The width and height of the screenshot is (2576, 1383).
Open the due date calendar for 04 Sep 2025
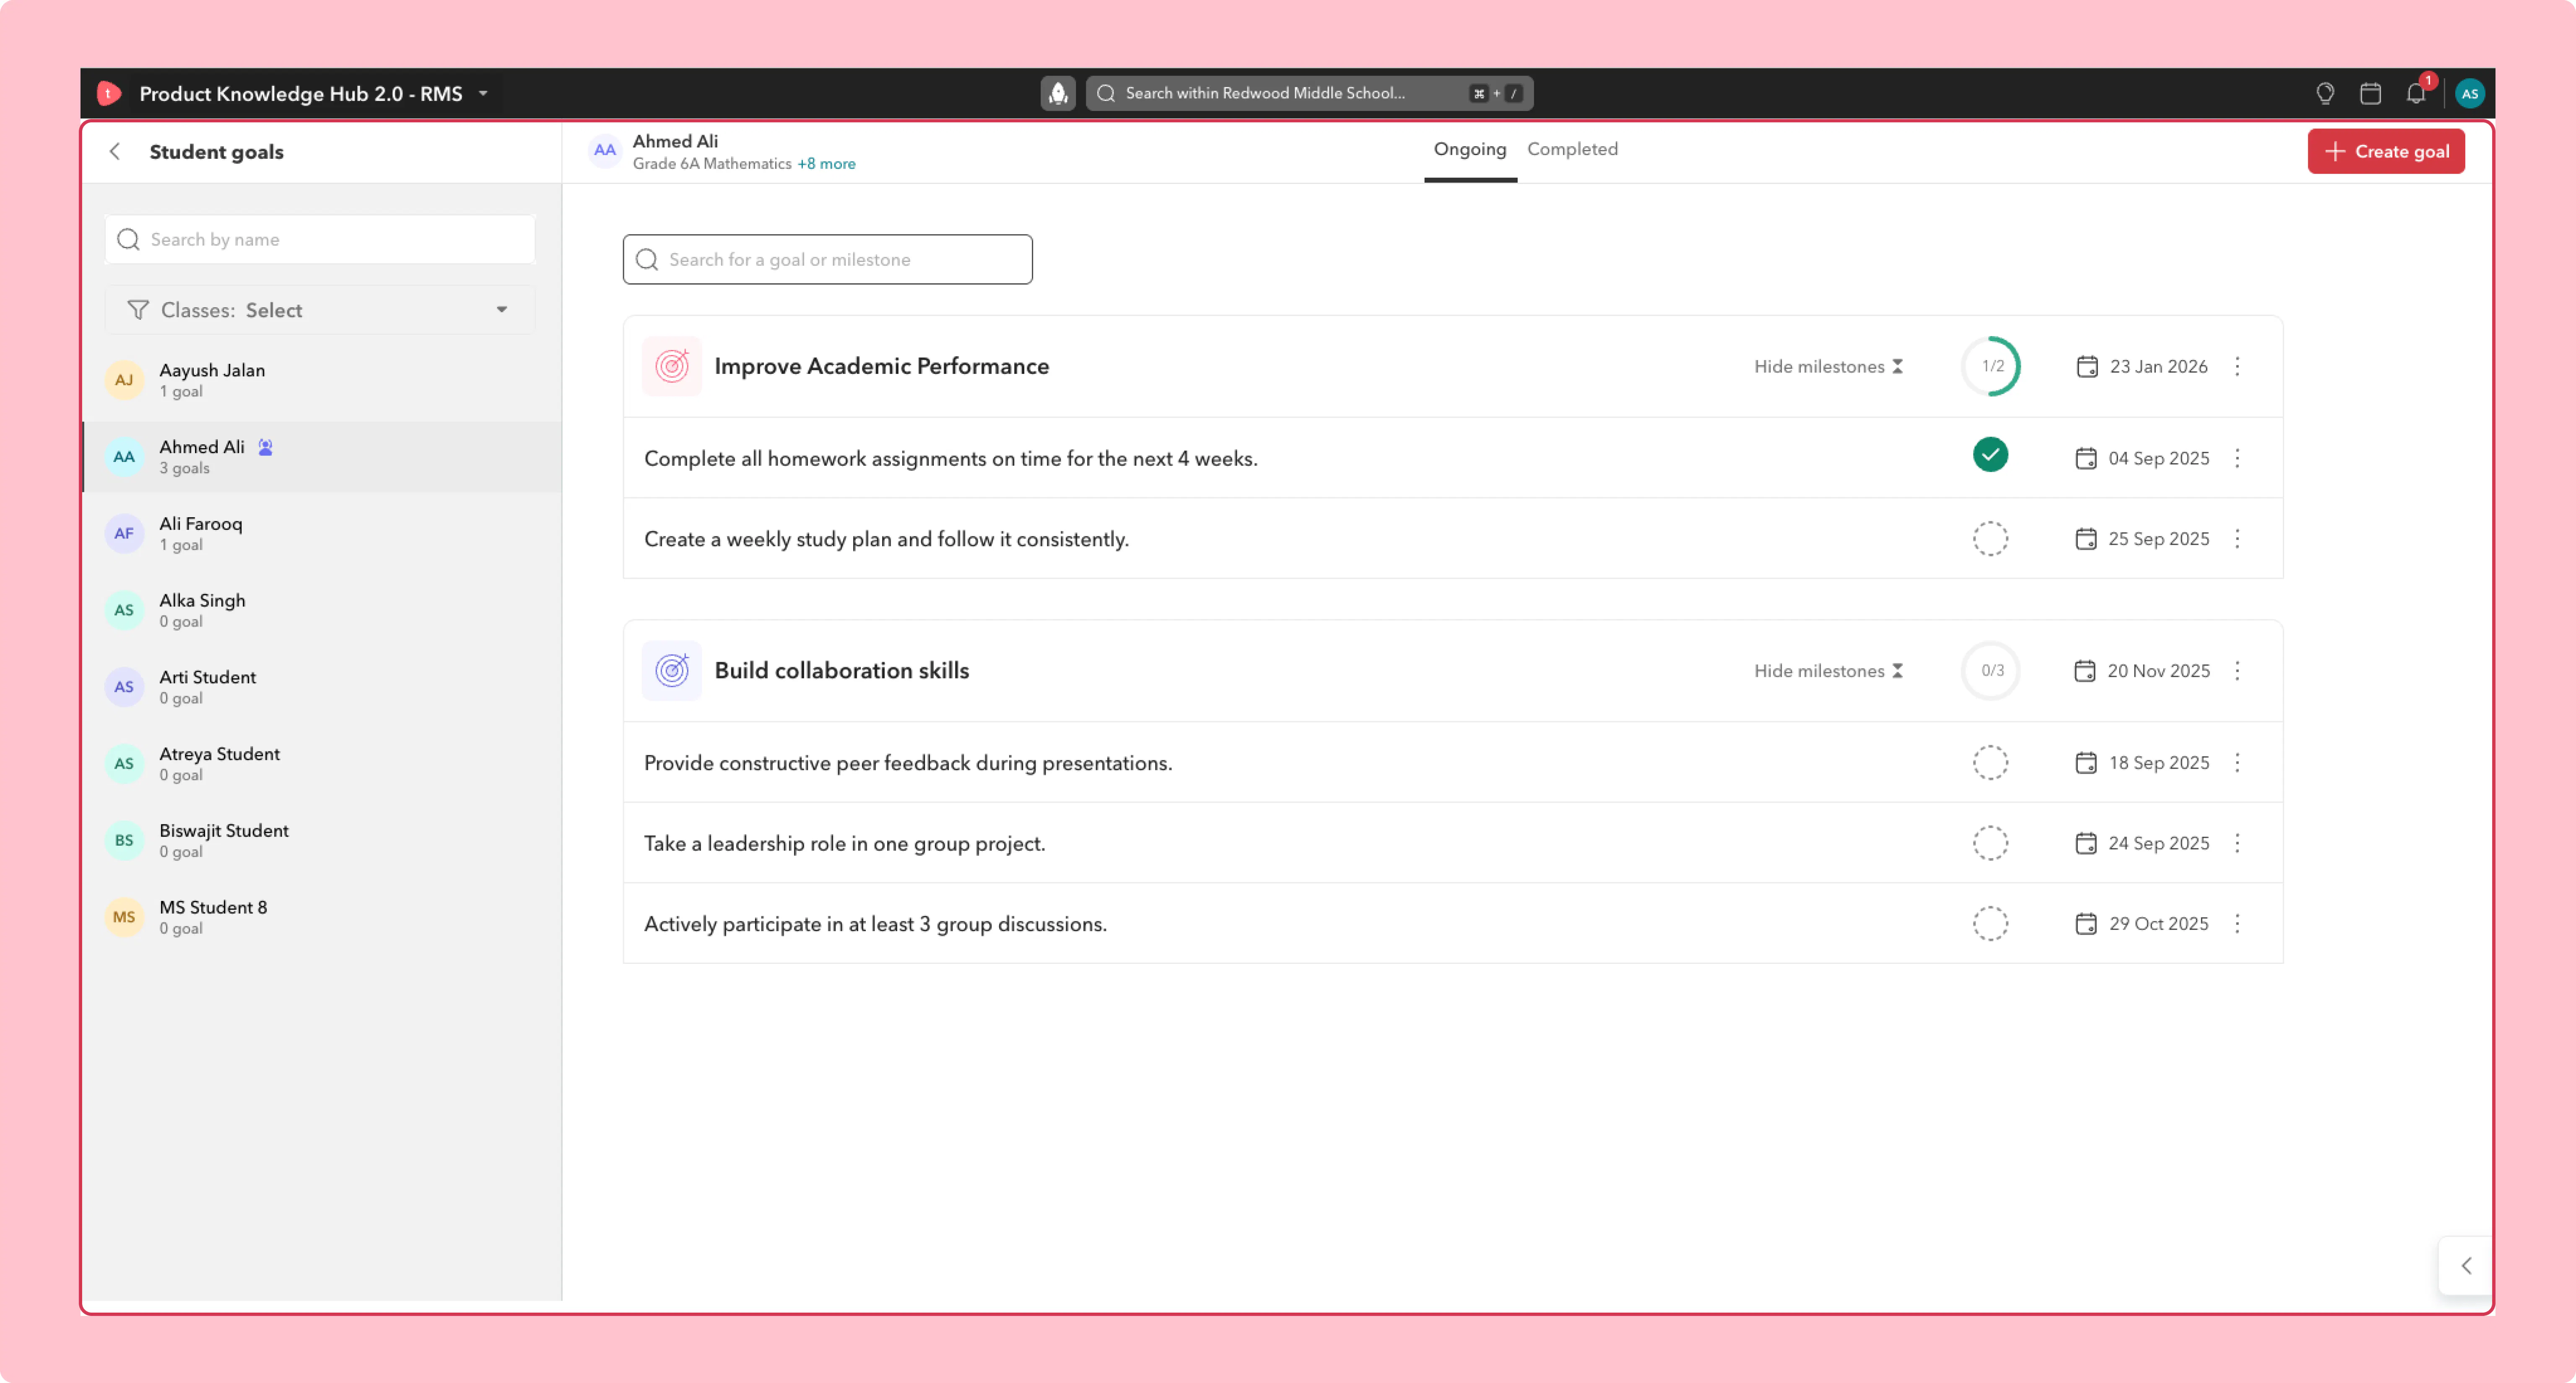point(2086,458)
